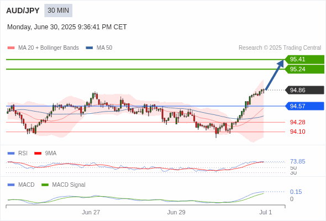Toggle the 9MA red legend entry
Image resolution: width=326 pixels, height=221 pixels.
[x=45, y=153]
